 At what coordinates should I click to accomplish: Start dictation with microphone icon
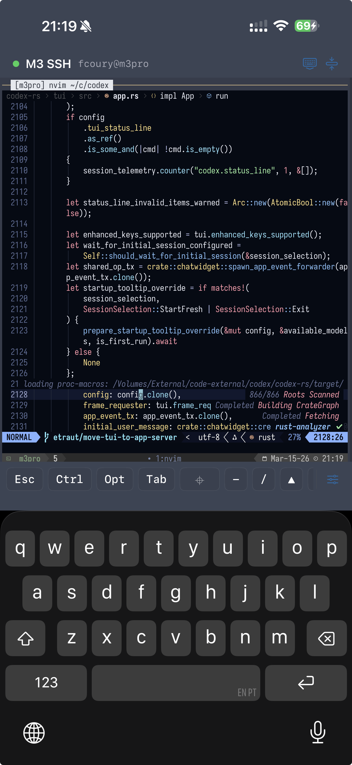click(318, 732)
